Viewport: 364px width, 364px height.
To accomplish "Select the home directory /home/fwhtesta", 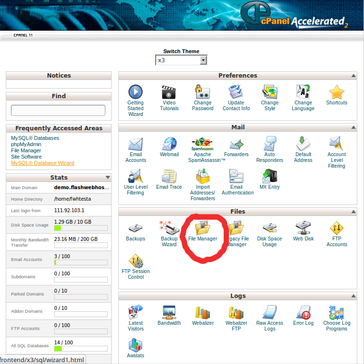I will 72,199.
